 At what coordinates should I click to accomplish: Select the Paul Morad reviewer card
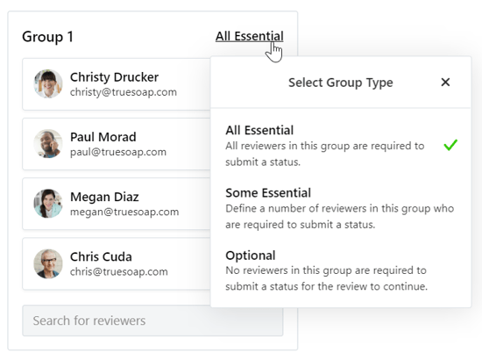coord(117,144)
